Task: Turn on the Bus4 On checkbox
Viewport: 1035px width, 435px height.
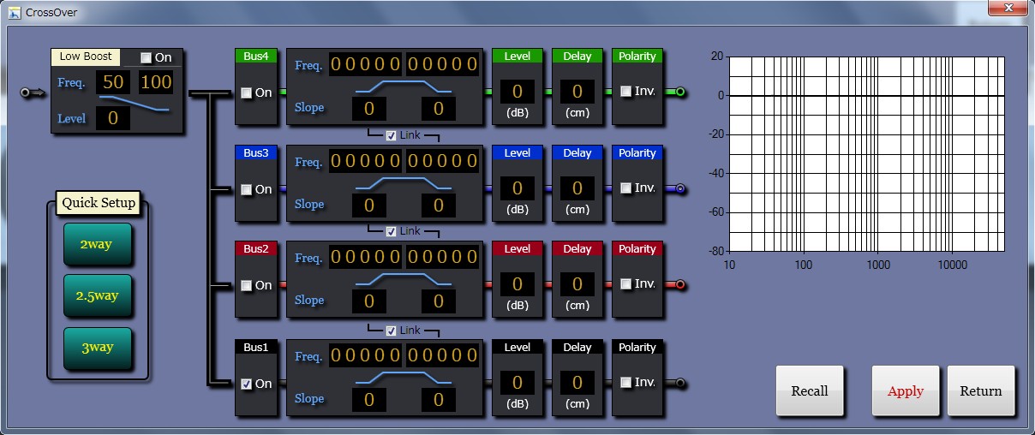Action: pos(247,93)
